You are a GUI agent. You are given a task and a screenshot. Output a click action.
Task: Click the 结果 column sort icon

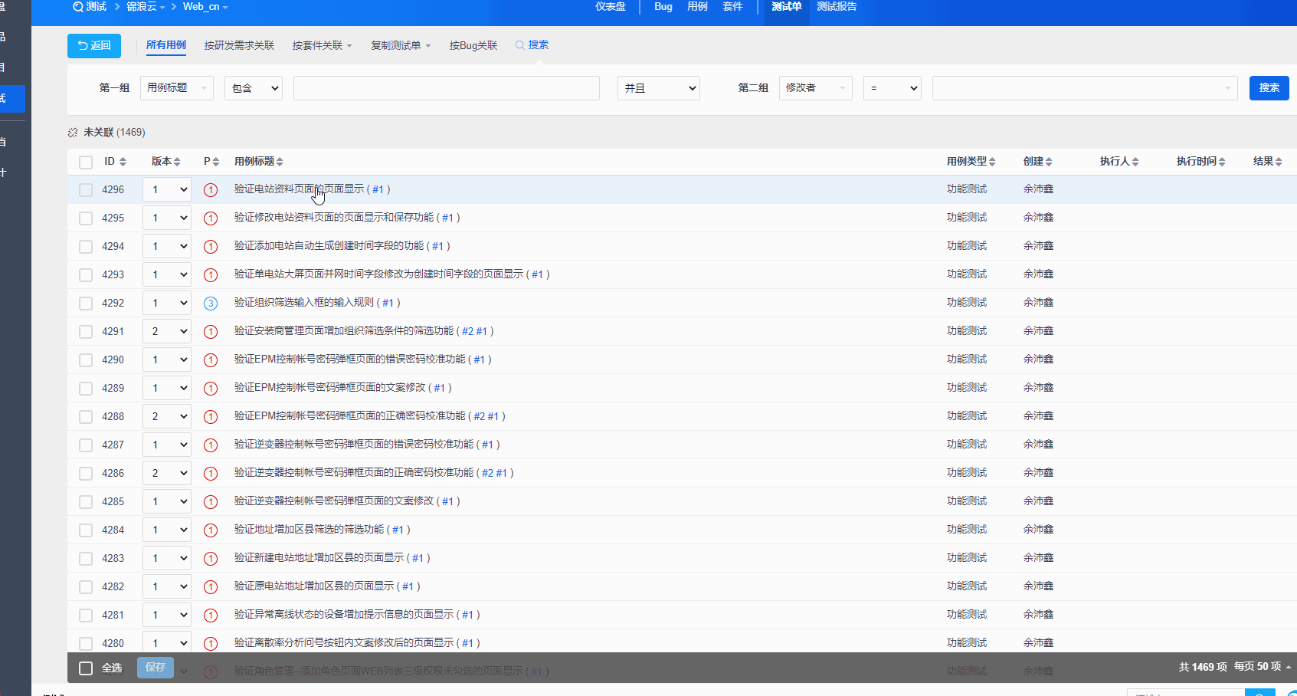1279,162
